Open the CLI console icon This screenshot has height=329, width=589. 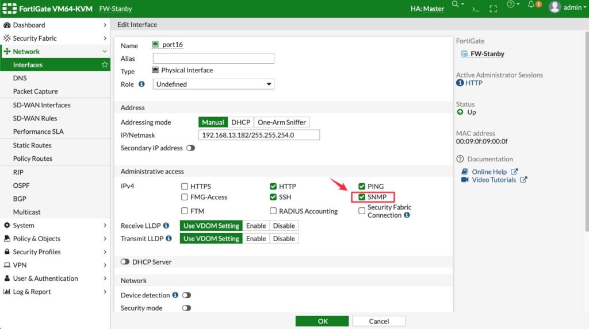[476, 9]
